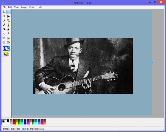The image size is (166, 132).
Task: Maximize the Paint window
Action: (x=155, y=2)
